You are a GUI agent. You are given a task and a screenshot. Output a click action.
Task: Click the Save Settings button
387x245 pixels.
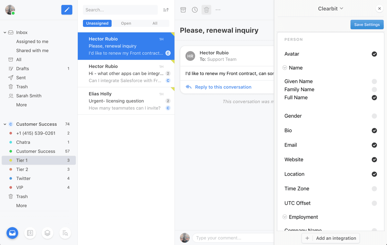click(367, 24)
